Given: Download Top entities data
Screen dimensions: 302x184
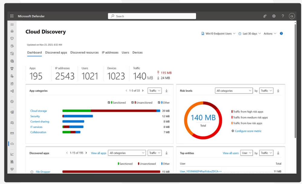Looking at the screenshot, I should point(278,153).
